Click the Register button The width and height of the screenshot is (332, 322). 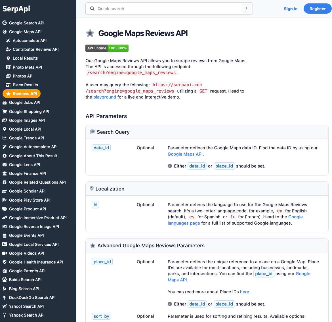tap(318, 9)
